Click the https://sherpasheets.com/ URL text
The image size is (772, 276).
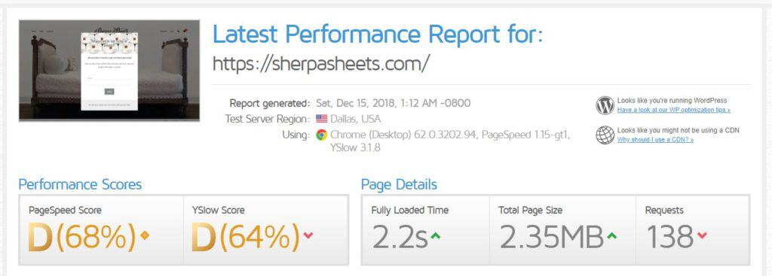321,63
